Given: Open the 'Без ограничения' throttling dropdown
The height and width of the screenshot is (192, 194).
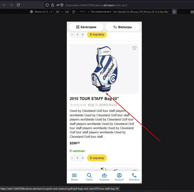Looking at the screenshot, I should 101,12.
